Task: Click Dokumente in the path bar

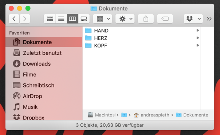Action: [x=192, y=115]
